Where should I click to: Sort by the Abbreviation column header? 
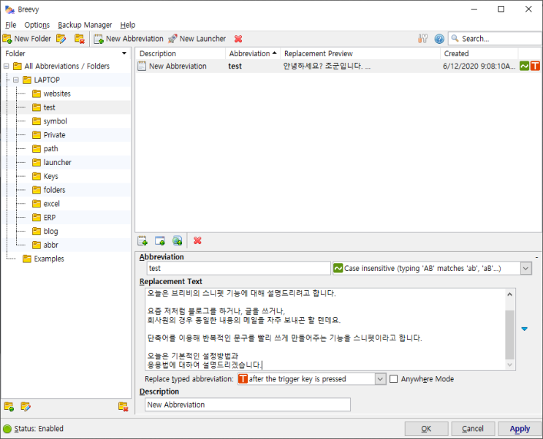click(253, 53)
